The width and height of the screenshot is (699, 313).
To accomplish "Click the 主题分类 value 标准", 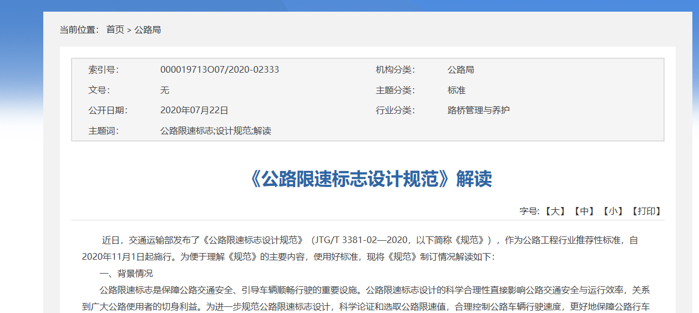I will (x=457, y=90).
